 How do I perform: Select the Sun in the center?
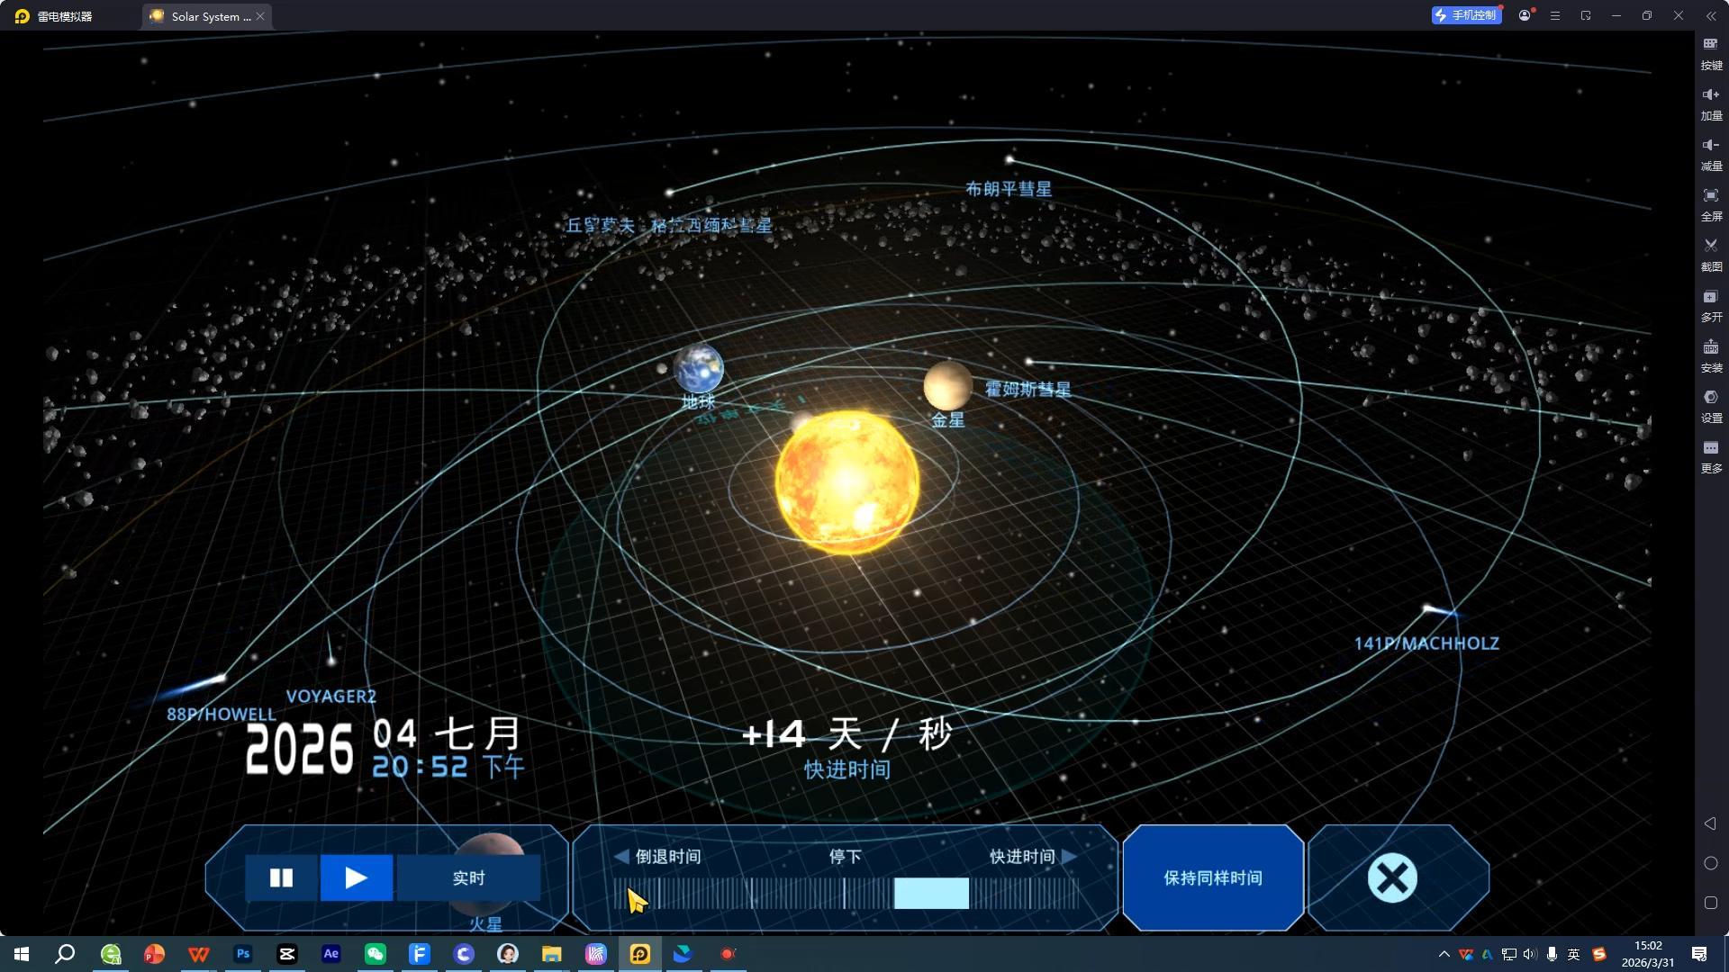(846, 481)
